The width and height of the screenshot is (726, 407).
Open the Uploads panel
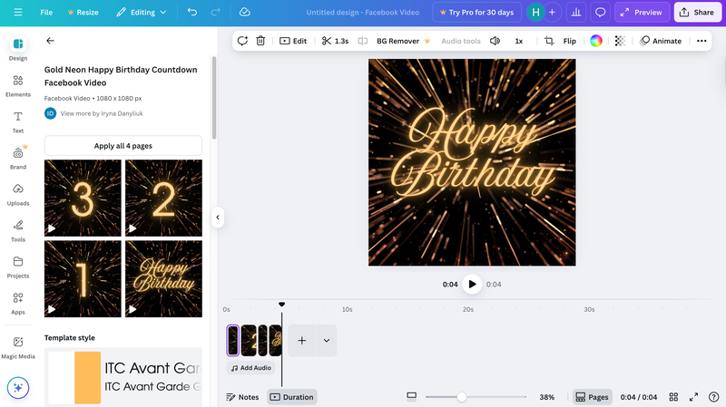[18, 195]
